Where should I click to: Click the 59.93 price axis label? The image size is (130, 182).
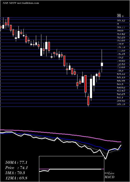pos(121,101)
